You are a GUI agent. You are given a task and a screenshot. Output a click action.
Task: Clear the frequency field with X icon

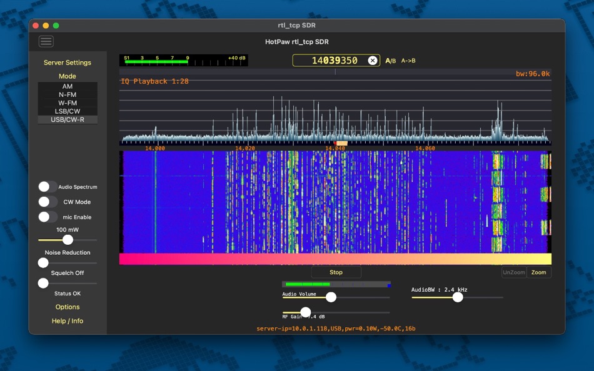coord(373,61)
